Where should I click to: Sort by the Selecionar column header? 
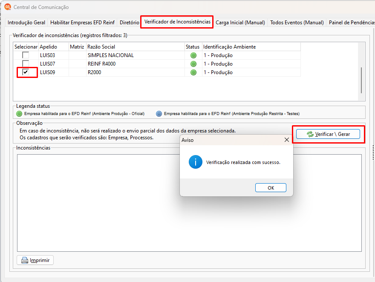click(26, 47)
